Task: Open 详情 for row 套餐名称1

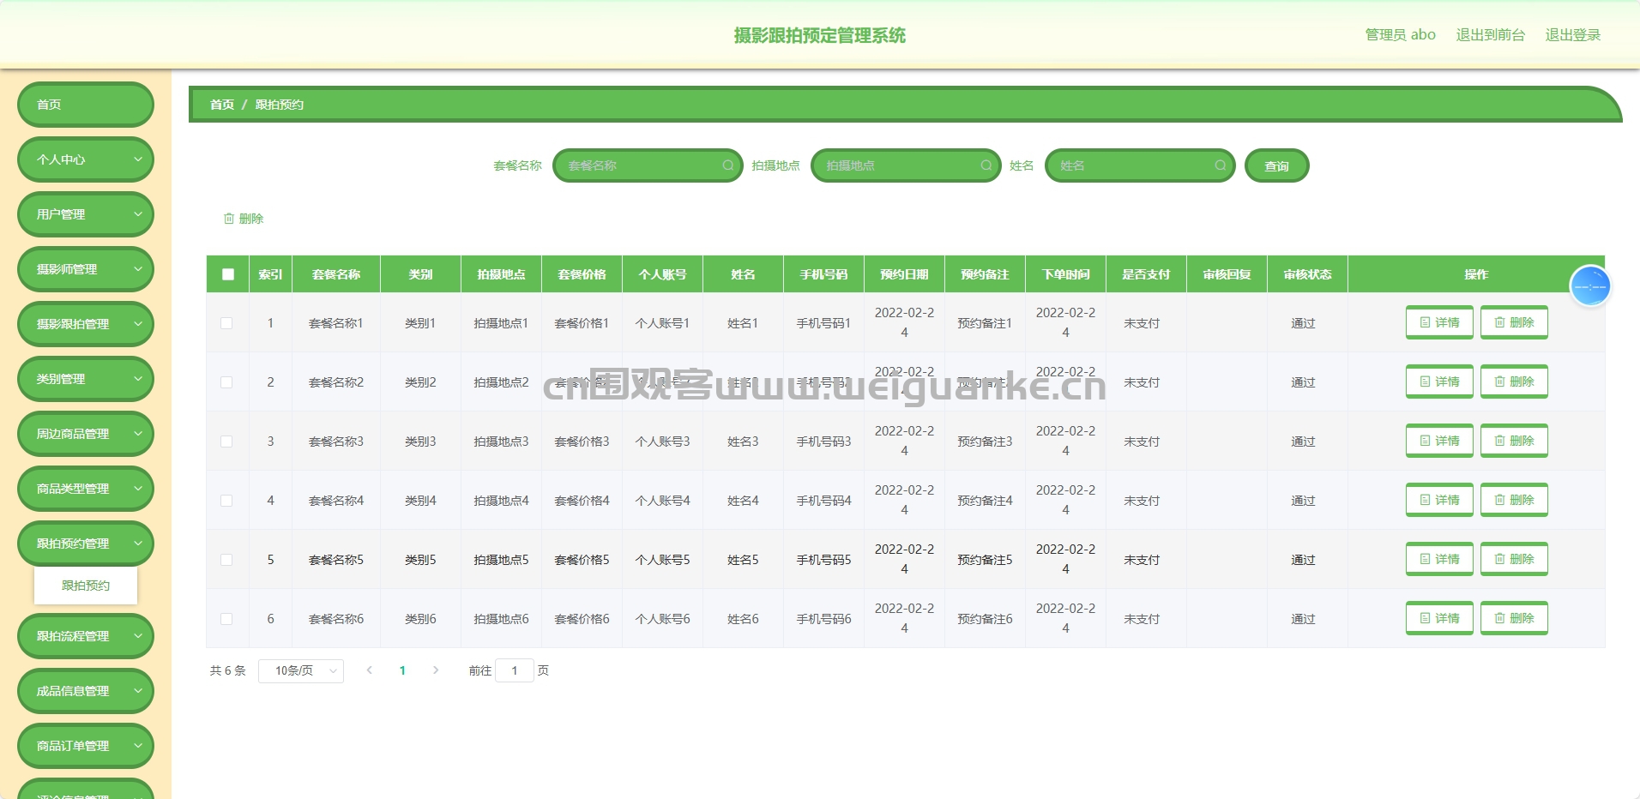Action: 1439,322
